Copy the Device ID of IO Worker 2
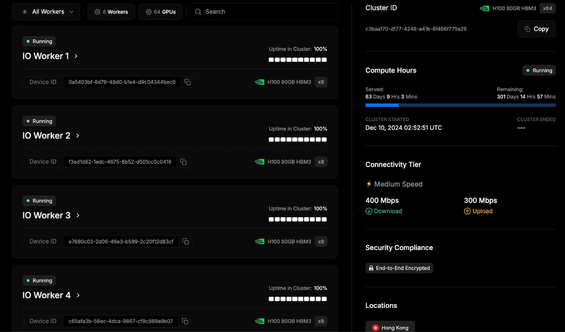The width and height of the screenshot is (565, 332). (x=183, y=162)
